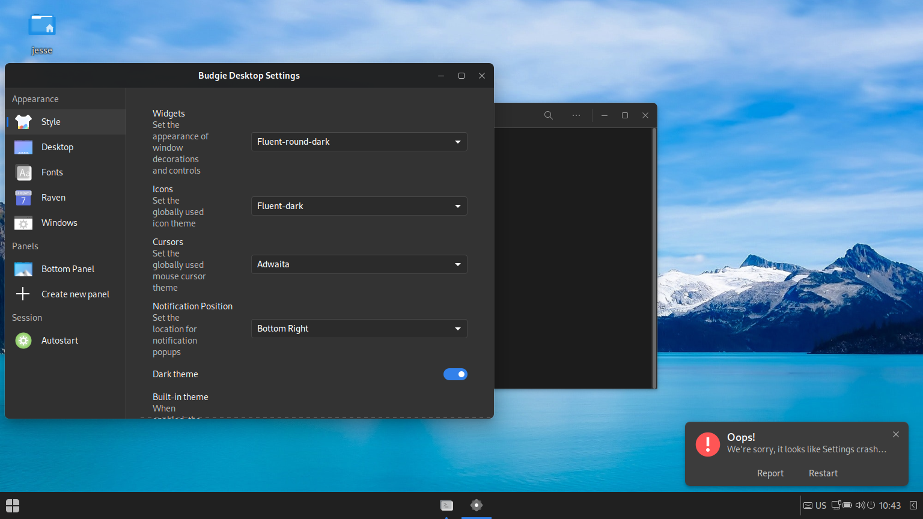Viewport: 923px width, 519px height.
Task: Switch to the terminal icon in taskbar
Action: coord(446,505)
